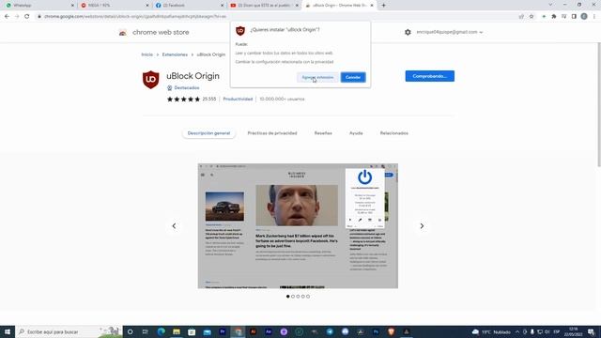601x338 pixels.
Task: Reload the current page
Action: click(27, 17)
